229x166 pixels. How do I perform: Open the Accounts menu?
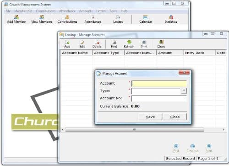tap(86, 11)
